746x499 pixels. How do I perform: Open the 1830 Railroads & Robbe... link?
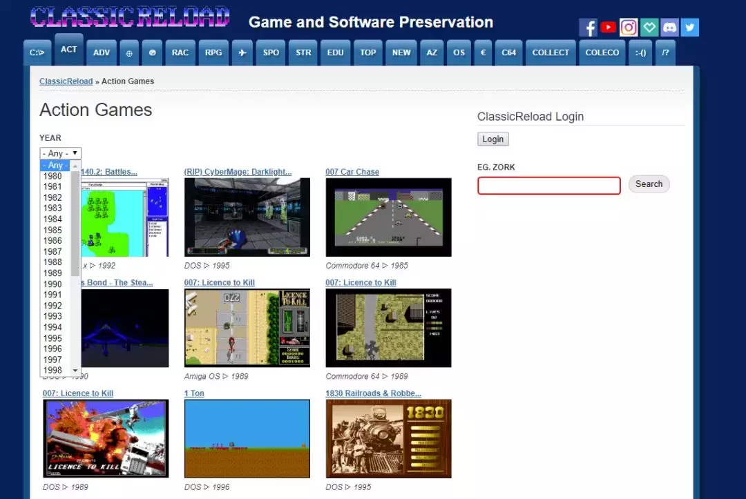374,393
